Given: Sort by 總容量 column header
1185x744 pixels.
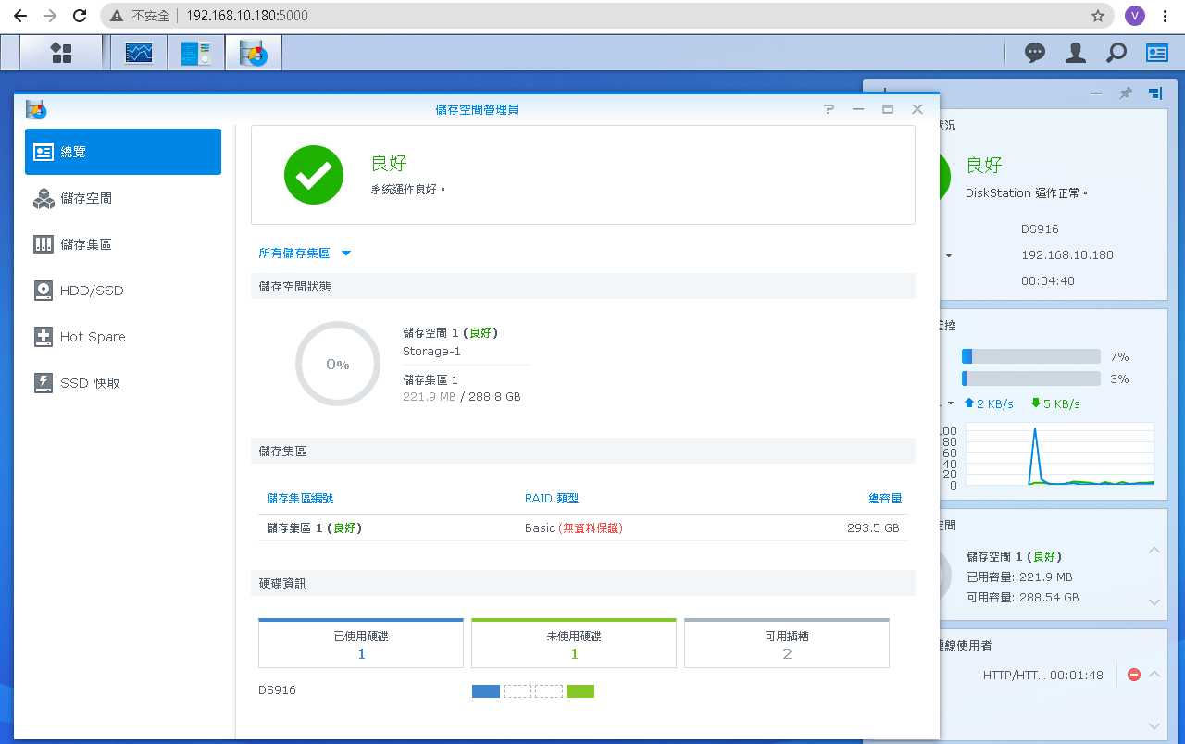Looking at the screenshot, I should click(885, 499).
